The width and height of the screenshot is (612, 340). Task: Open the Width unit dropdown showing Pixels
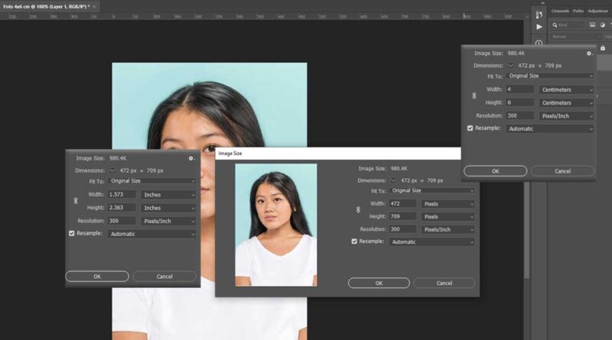pyautogui.click(x=448, y=204)
